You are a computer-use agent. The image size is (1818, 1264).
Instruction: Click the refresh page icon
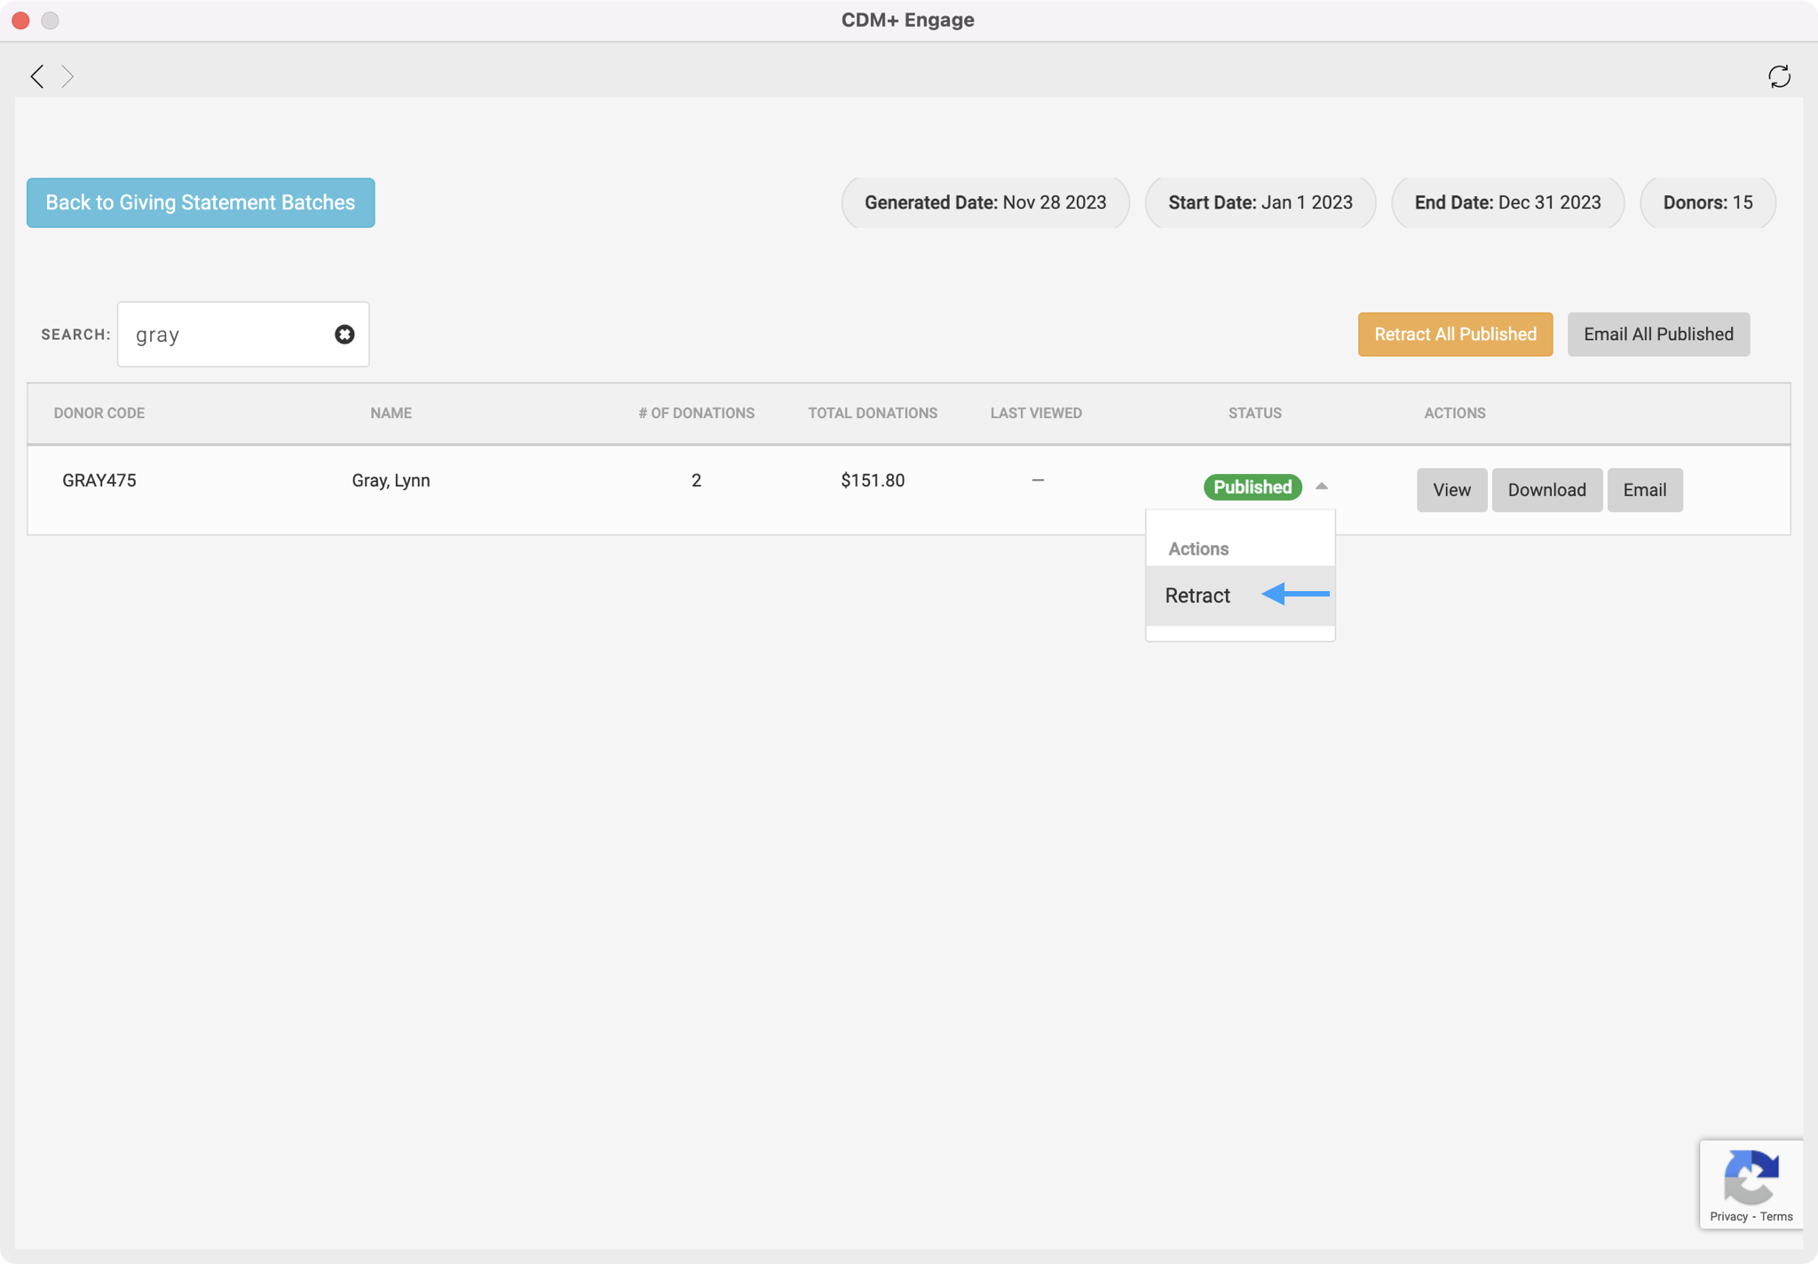point(1779,76)
